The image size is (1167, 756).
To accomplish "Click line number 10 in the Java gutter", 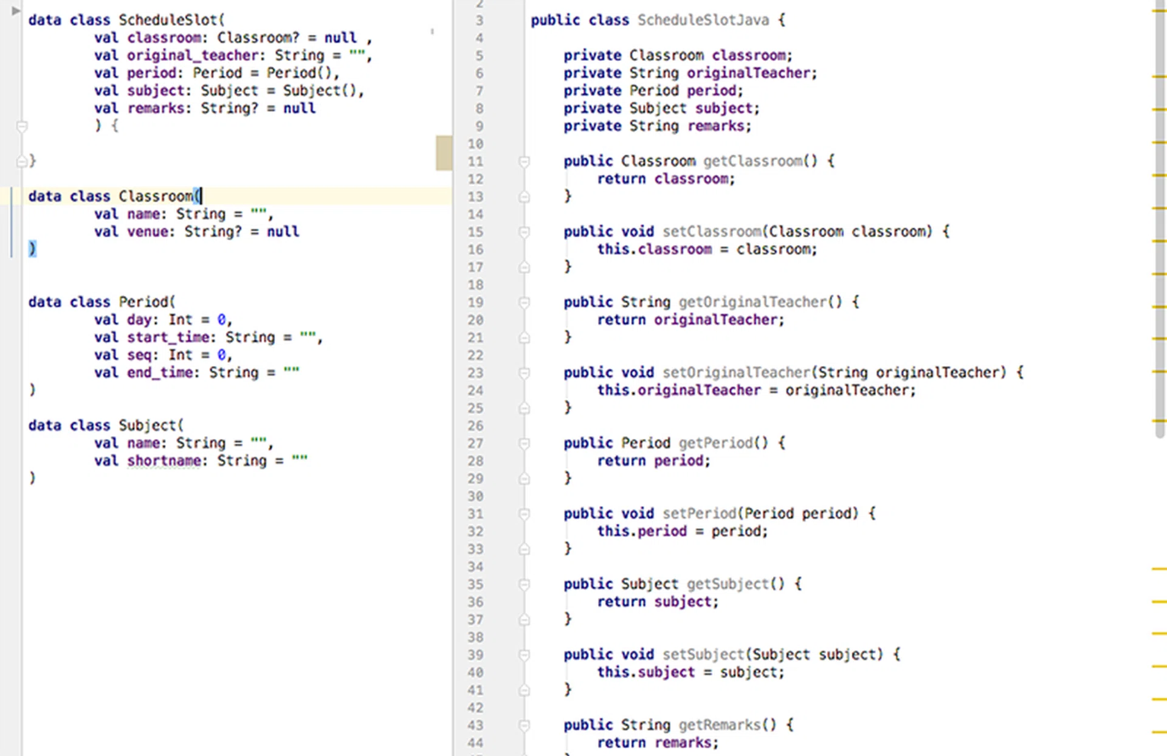I will (475, 144).
